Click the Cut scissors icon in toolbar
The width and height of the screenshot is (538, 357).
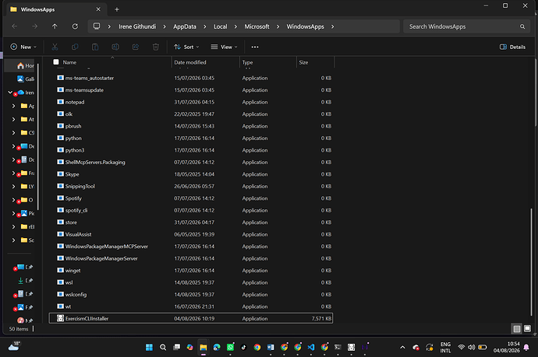[55, 47]
